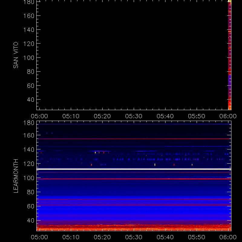Screen dimensions: 242x242
Task: Click 05:10 time label under San Vito plot
Action: pyautogui.click(x=71, y=116)
